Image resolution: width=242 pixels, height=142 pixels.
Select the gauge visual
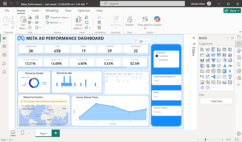(x=230, y=66)
